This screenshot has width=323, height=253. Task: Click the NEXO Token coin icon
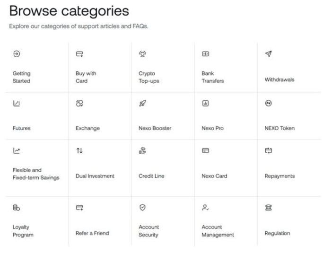coord(269,103)
